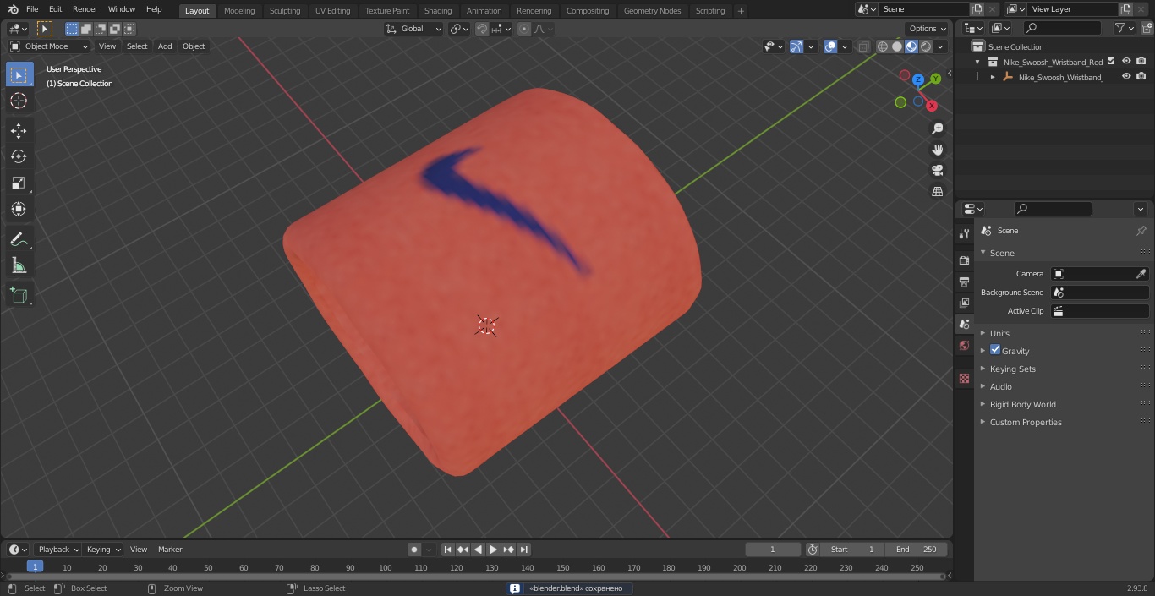Click the End frame field
The height and width of the screenshot is (596, 1155).
coord(917,550)
